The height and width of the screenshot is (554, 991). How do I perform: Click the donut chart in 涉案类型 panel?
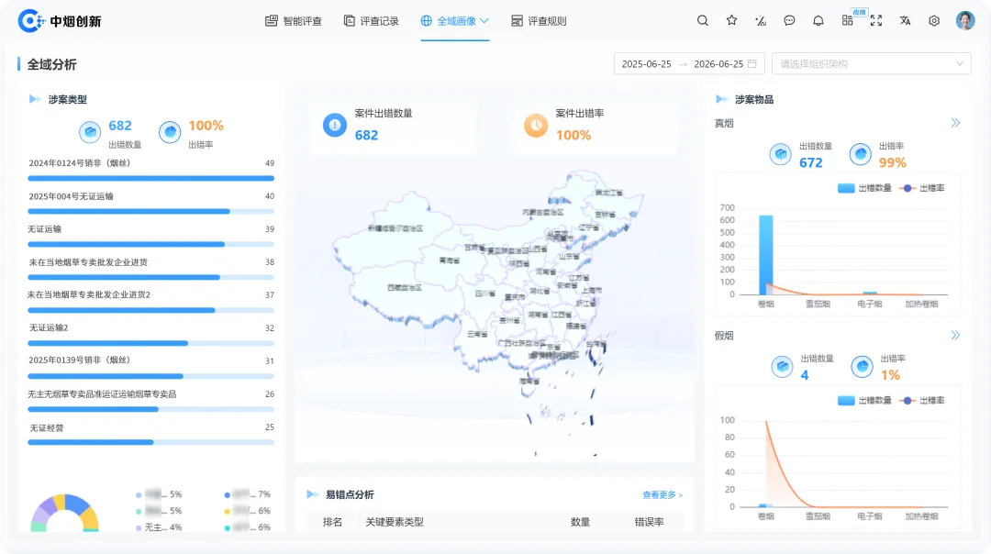[64, 513]
